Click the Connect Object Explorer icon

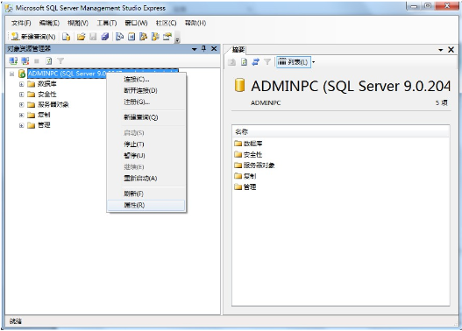coord(13,61)
